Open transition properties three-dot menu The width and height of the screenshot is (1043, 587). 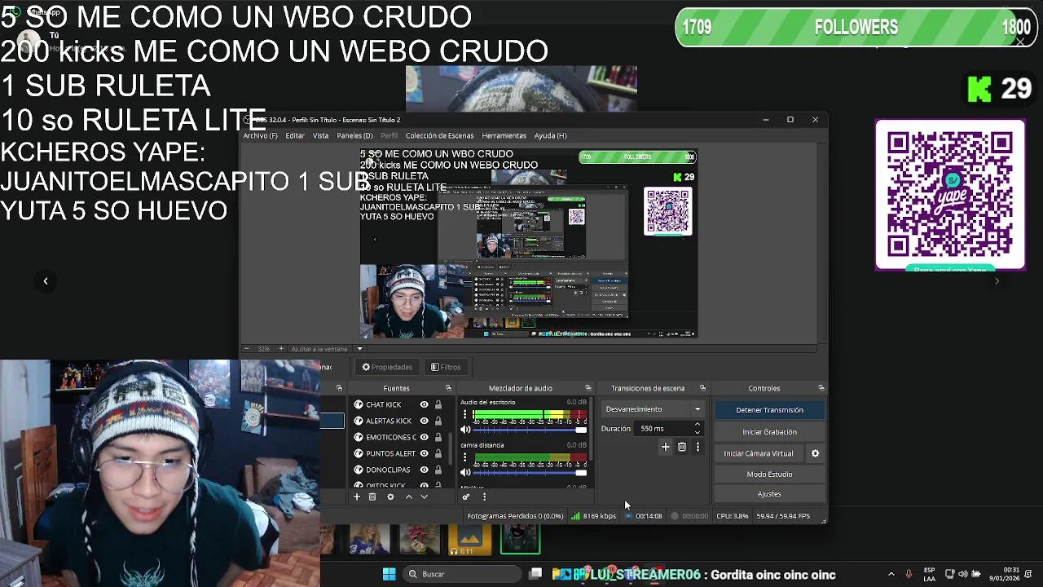click(698, 447)
